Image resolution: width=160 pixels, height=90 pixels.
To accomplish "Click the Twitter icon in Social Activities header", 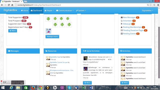I will (85, 51).
